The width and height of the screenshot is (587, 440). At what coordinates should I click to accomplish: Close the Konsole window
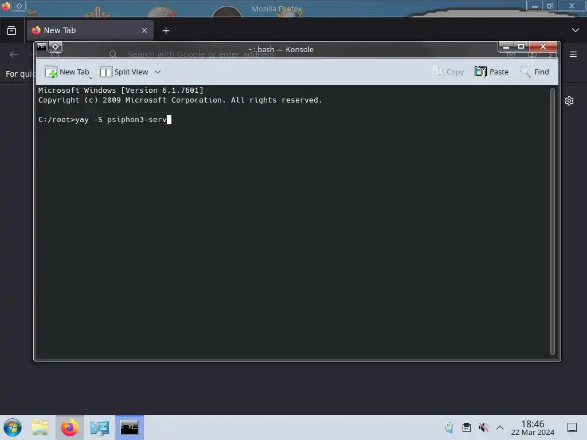point(543,46)
